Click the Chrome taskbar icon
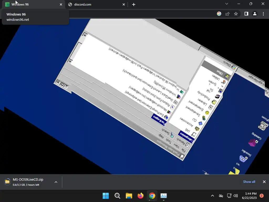 tap(152, 196)
